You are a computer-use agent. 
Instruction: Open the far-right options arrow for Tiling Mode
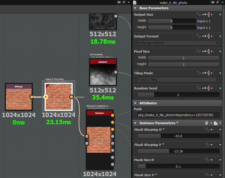tap(220, 73)
